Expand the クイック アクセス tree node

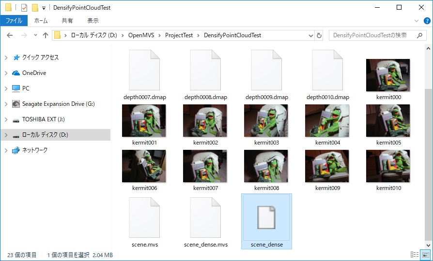pos(6,58)
